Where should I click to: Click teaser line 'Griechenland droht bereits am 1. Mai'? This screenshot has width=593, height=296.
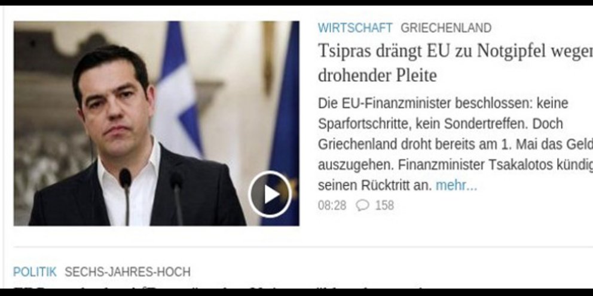(x=456, y=144)
